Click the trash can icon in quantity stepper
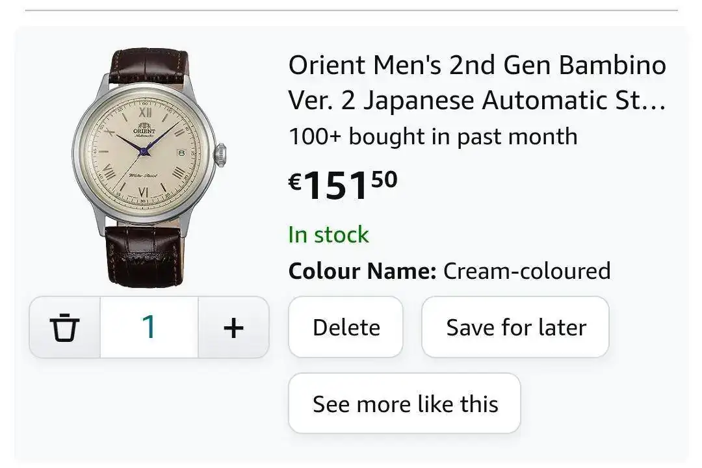This screenshot has width=702, height=468. coord(64,328)
